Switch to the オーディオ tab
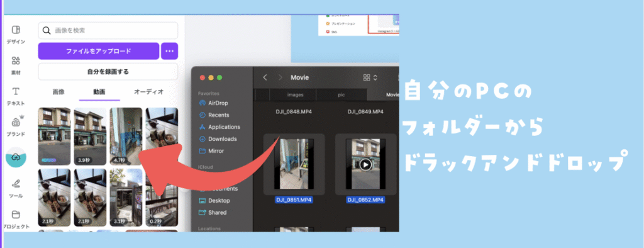Viewport: 644px width, 248px height. 148,92
